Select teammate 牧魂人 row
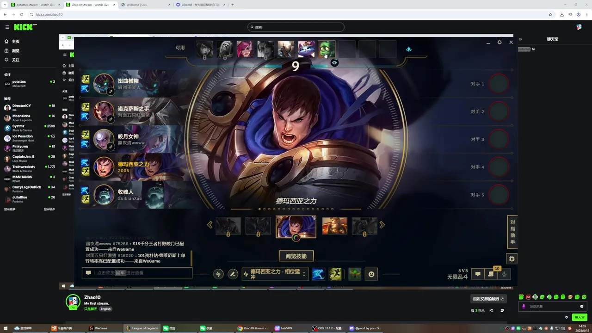Image resolution: width=592 pixels, height=333 pixels. pos(132,195)
